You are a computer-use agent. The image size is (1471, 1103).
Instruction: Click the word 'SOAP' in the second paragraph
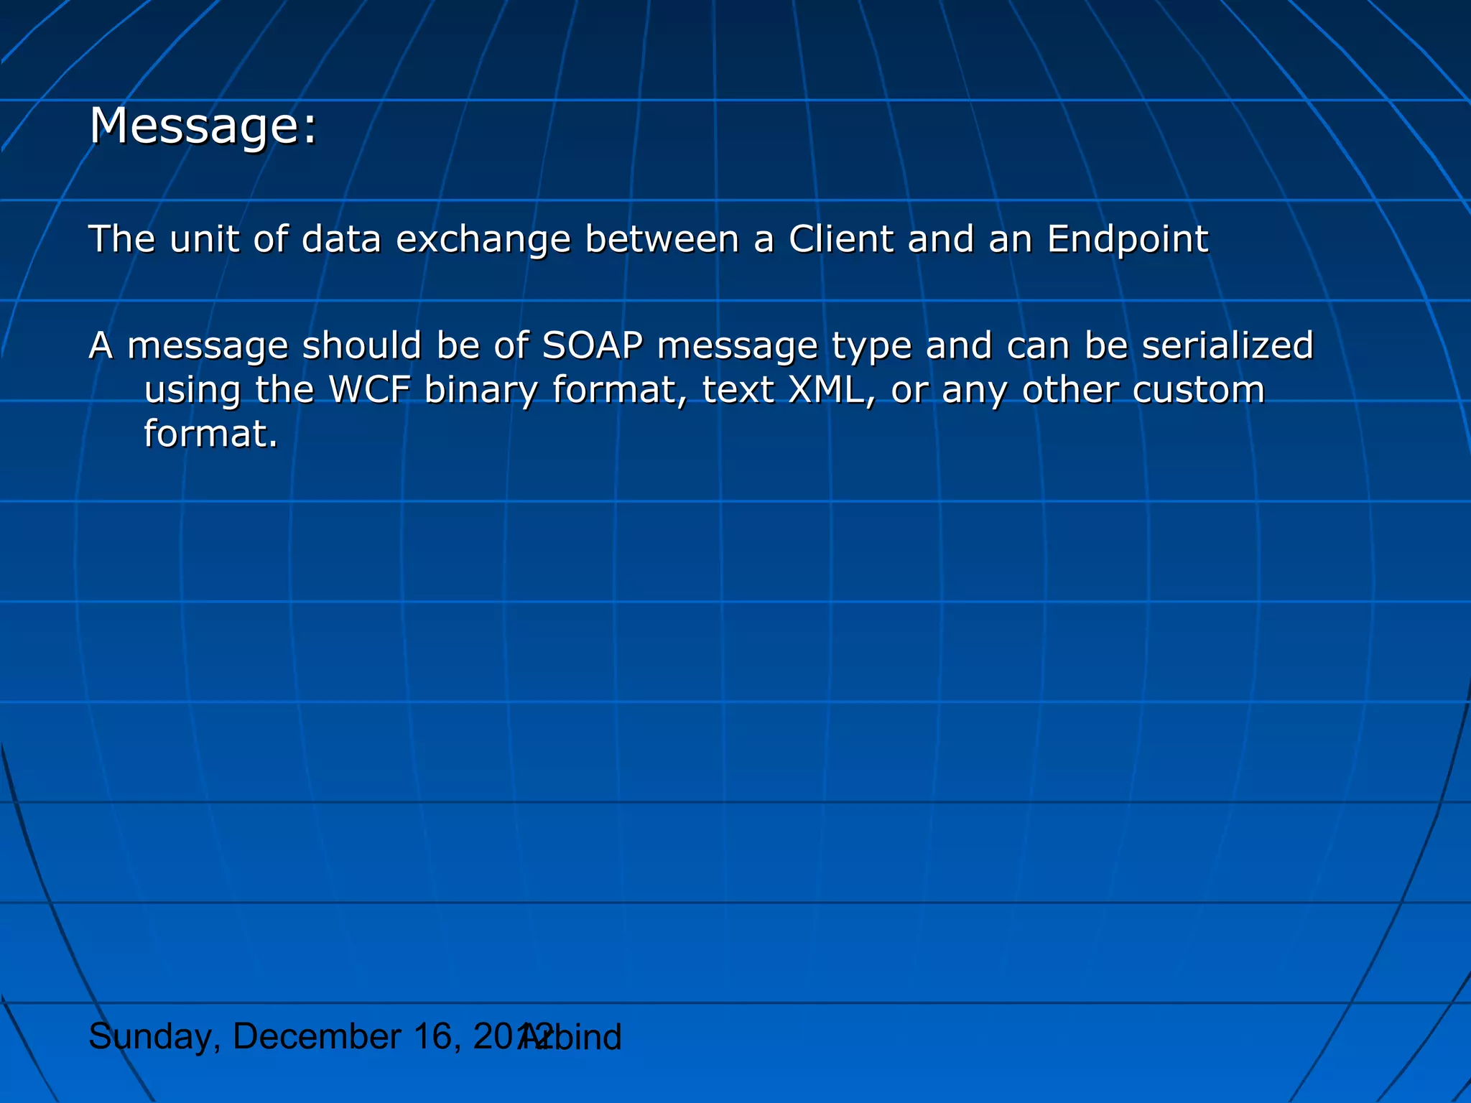pos(592,345)
